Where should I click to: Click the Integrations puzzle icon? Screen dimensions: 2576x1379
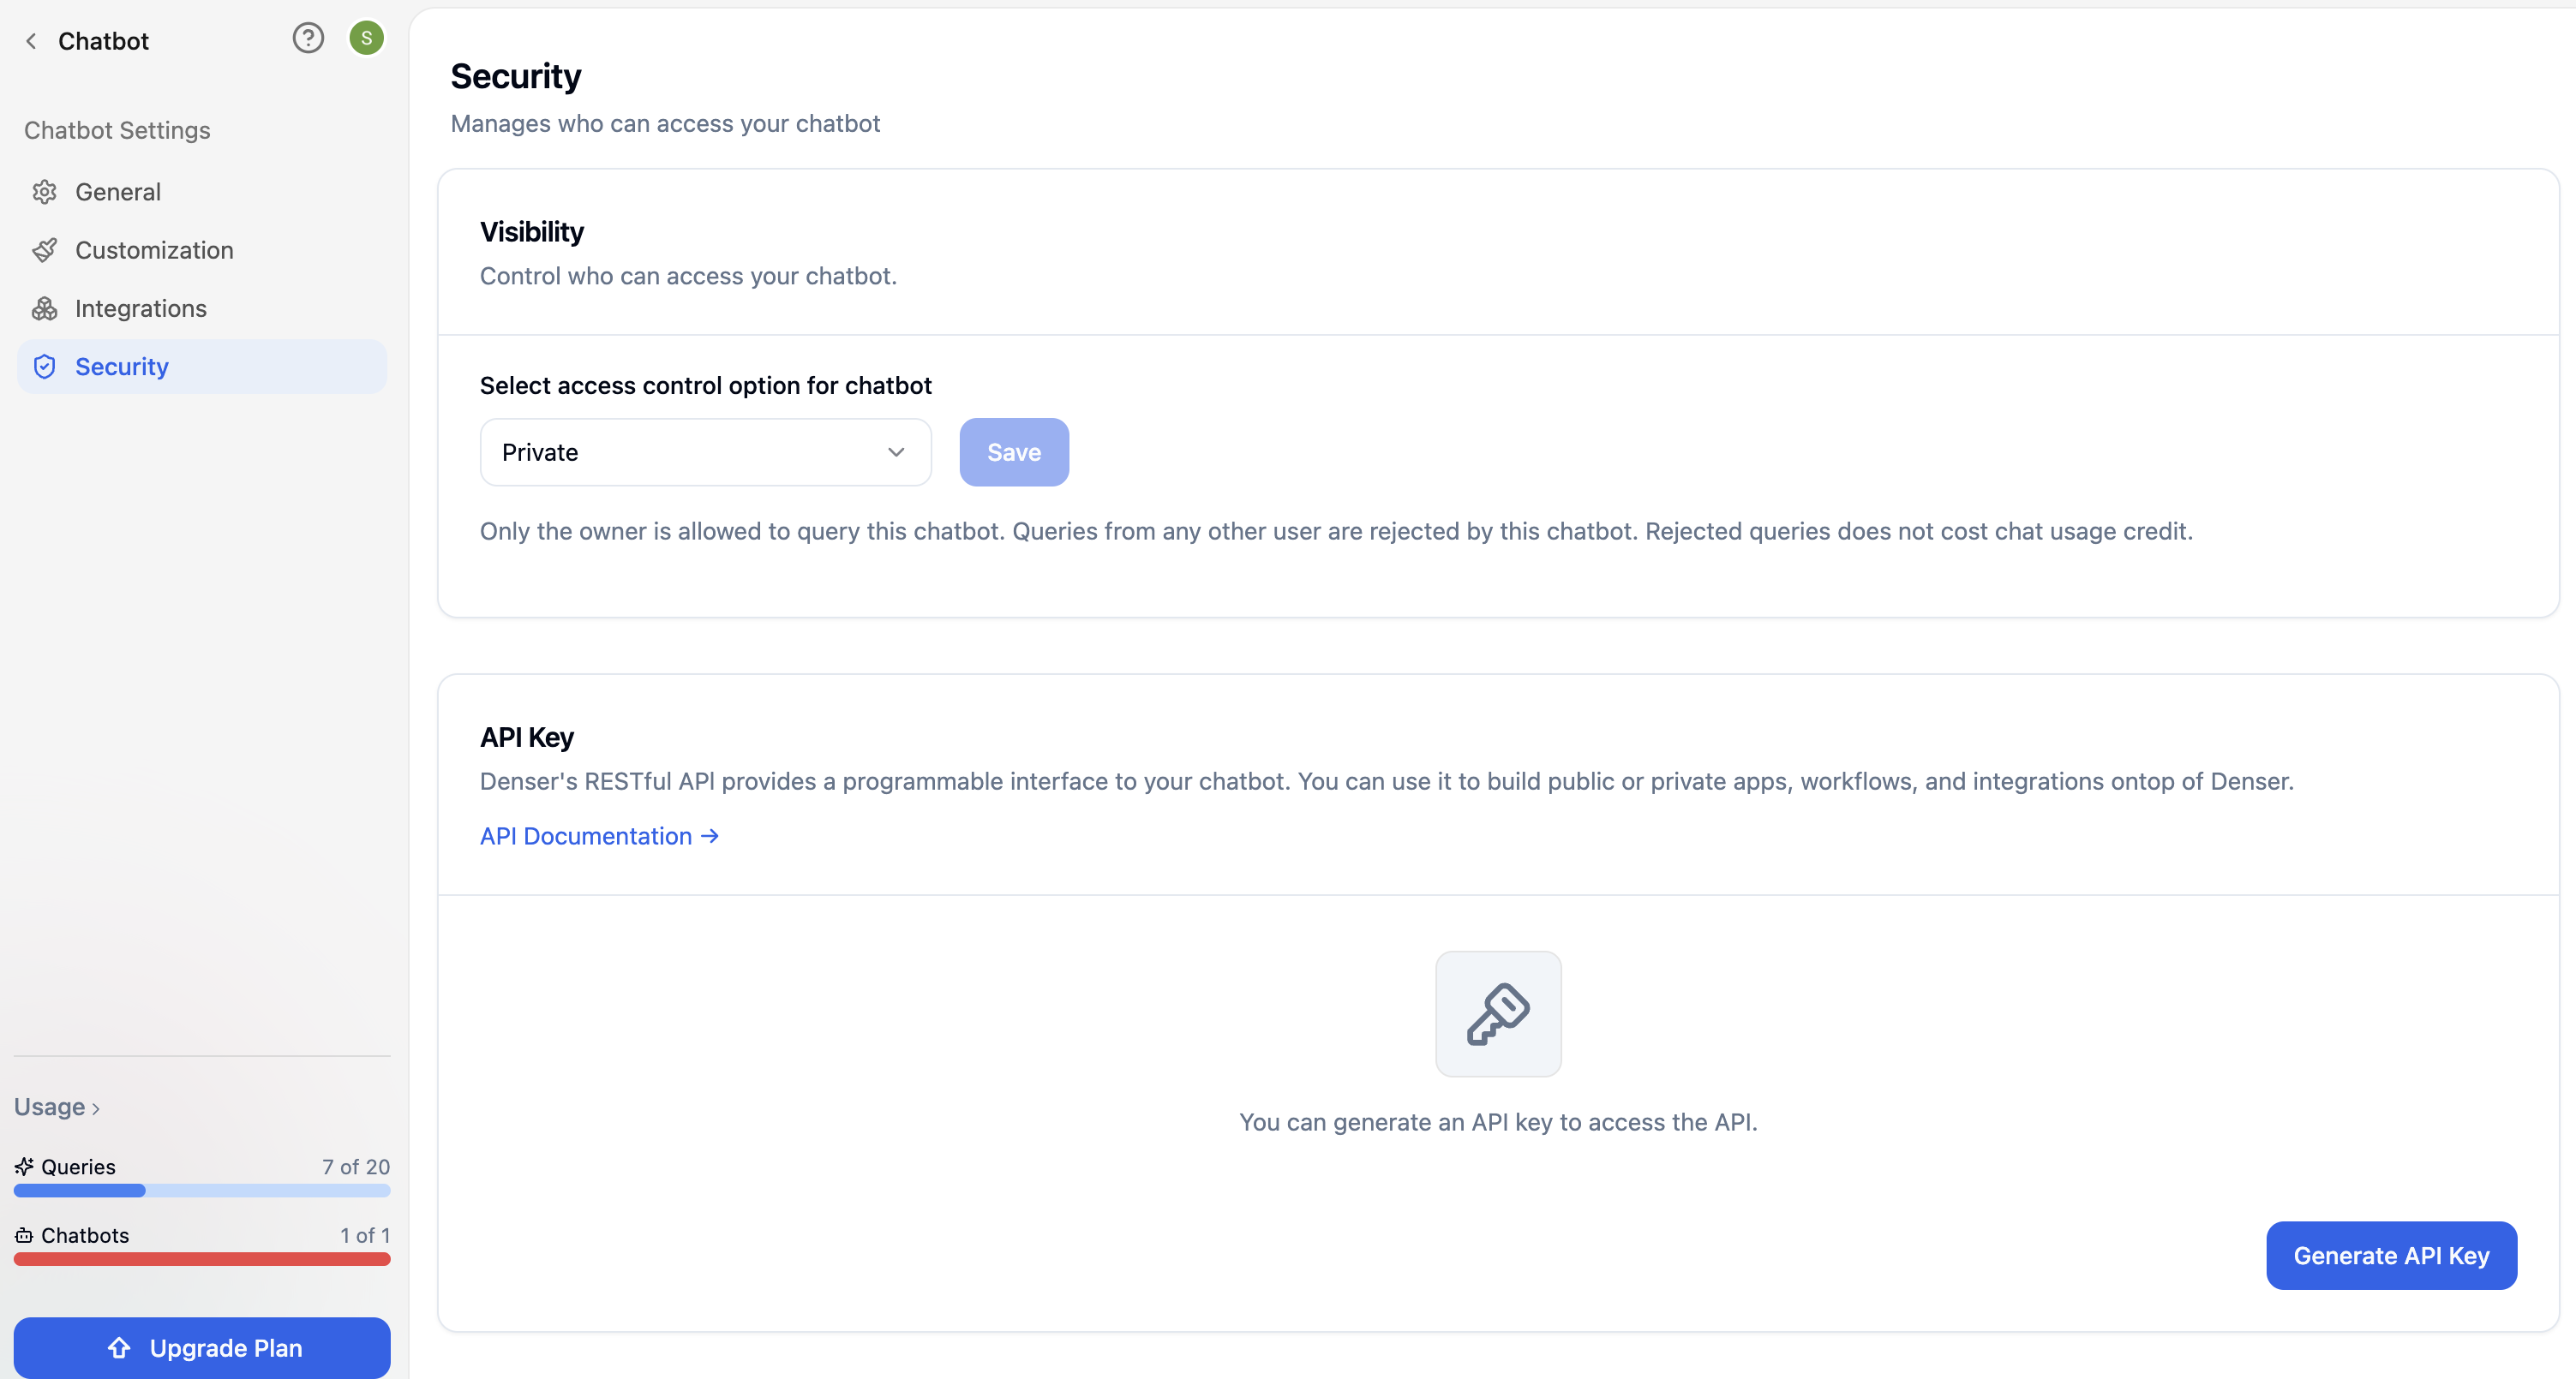point(46,307)
